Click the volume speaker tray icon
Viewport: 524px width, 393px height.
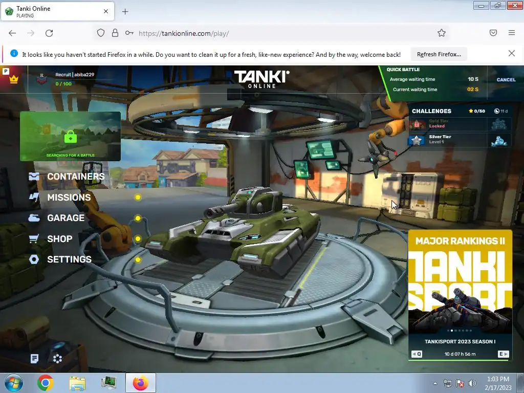coord(472,383)
